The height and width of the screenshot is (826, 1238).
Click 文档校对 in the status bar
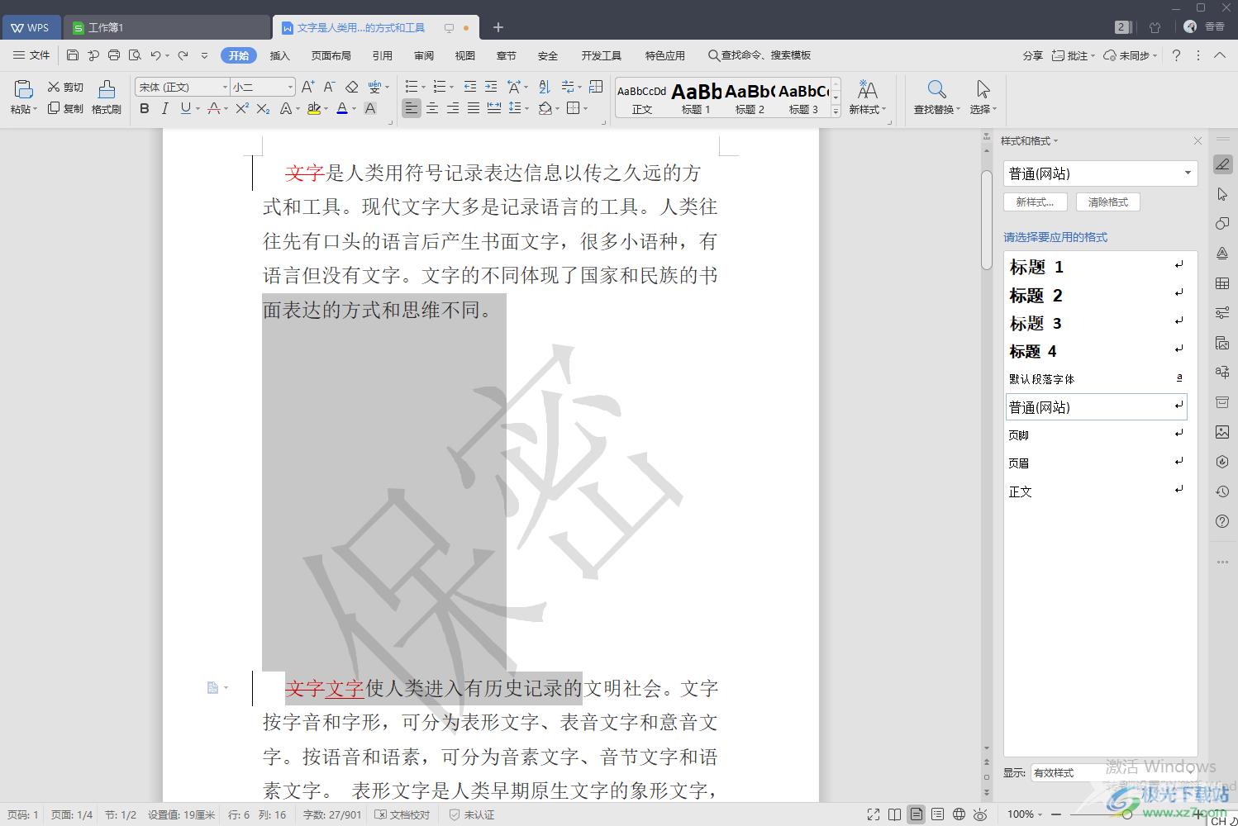pos(402,814)
